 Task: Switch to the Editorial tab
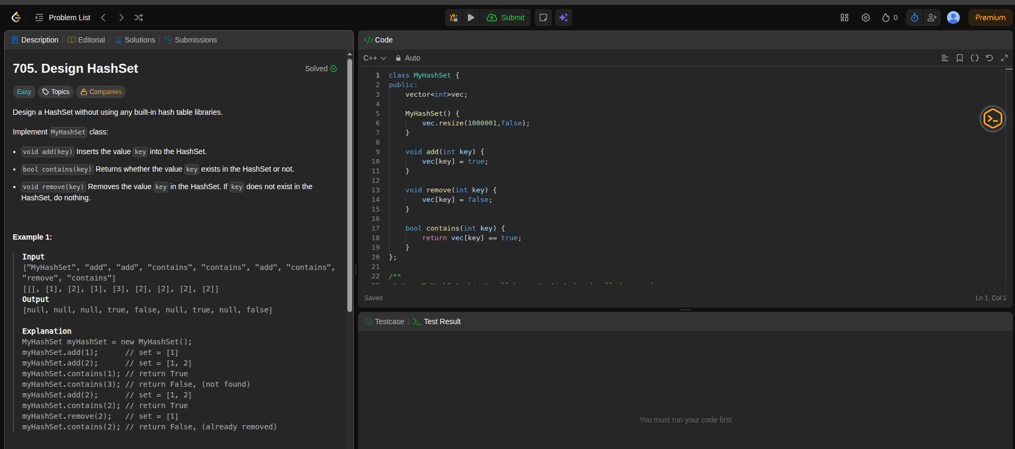click(x=86, y=40)
